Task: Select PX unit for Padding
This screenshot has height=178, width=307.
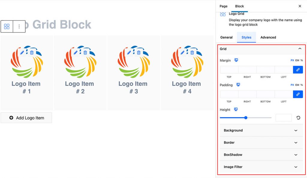Action: pyautogui.click(x=292, y=85)
